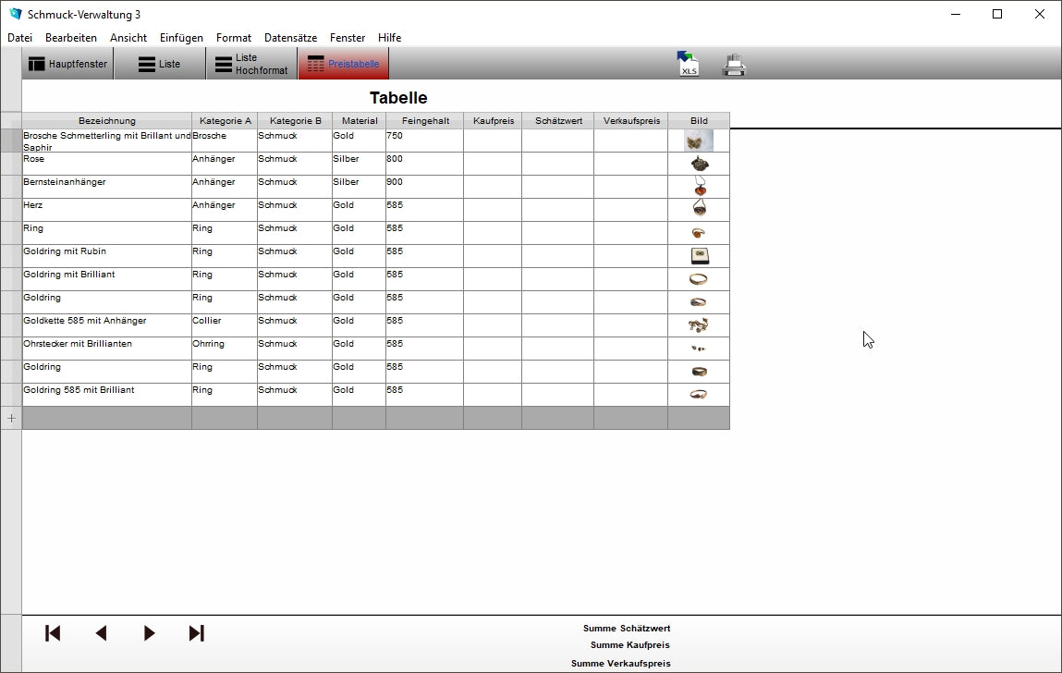Click Schätzwert cell for Herz row
This screenshot has width=1062, height=673.
tap(557, 210)
